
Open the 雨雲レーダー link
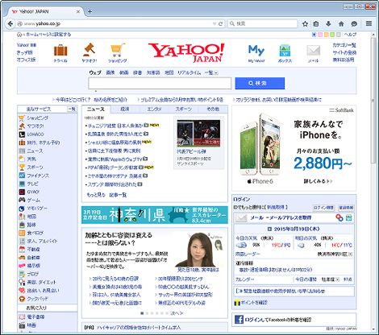(248, 254)
